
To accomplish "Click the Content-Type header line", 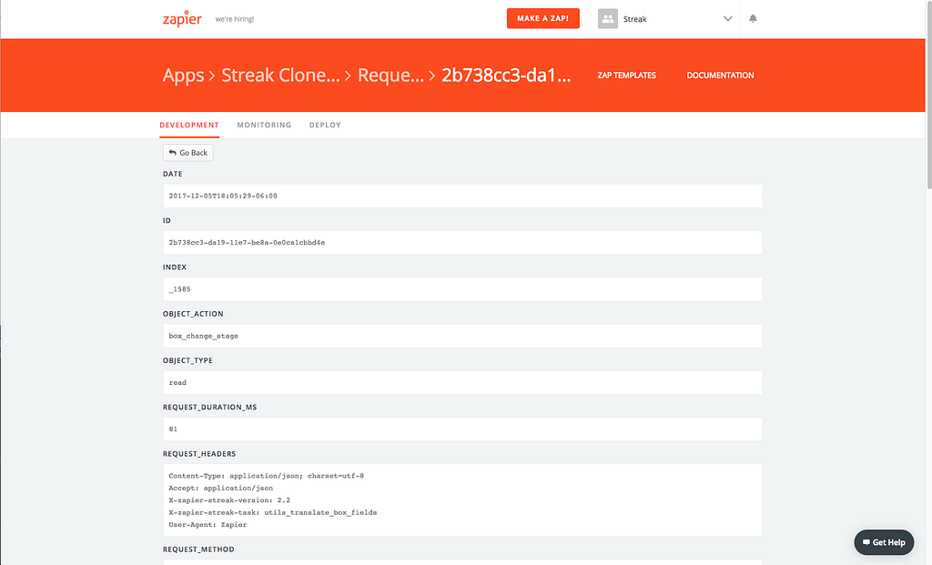I will point(267,476).
